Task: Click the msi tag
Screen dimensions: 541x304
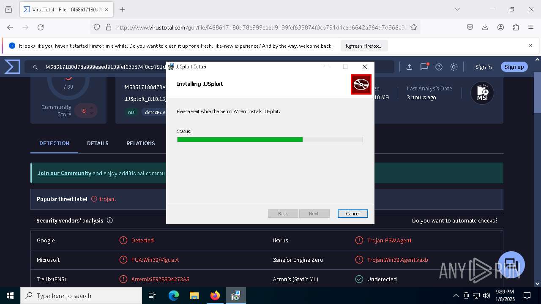Action: pyautogui.click(x=132, y=112)
